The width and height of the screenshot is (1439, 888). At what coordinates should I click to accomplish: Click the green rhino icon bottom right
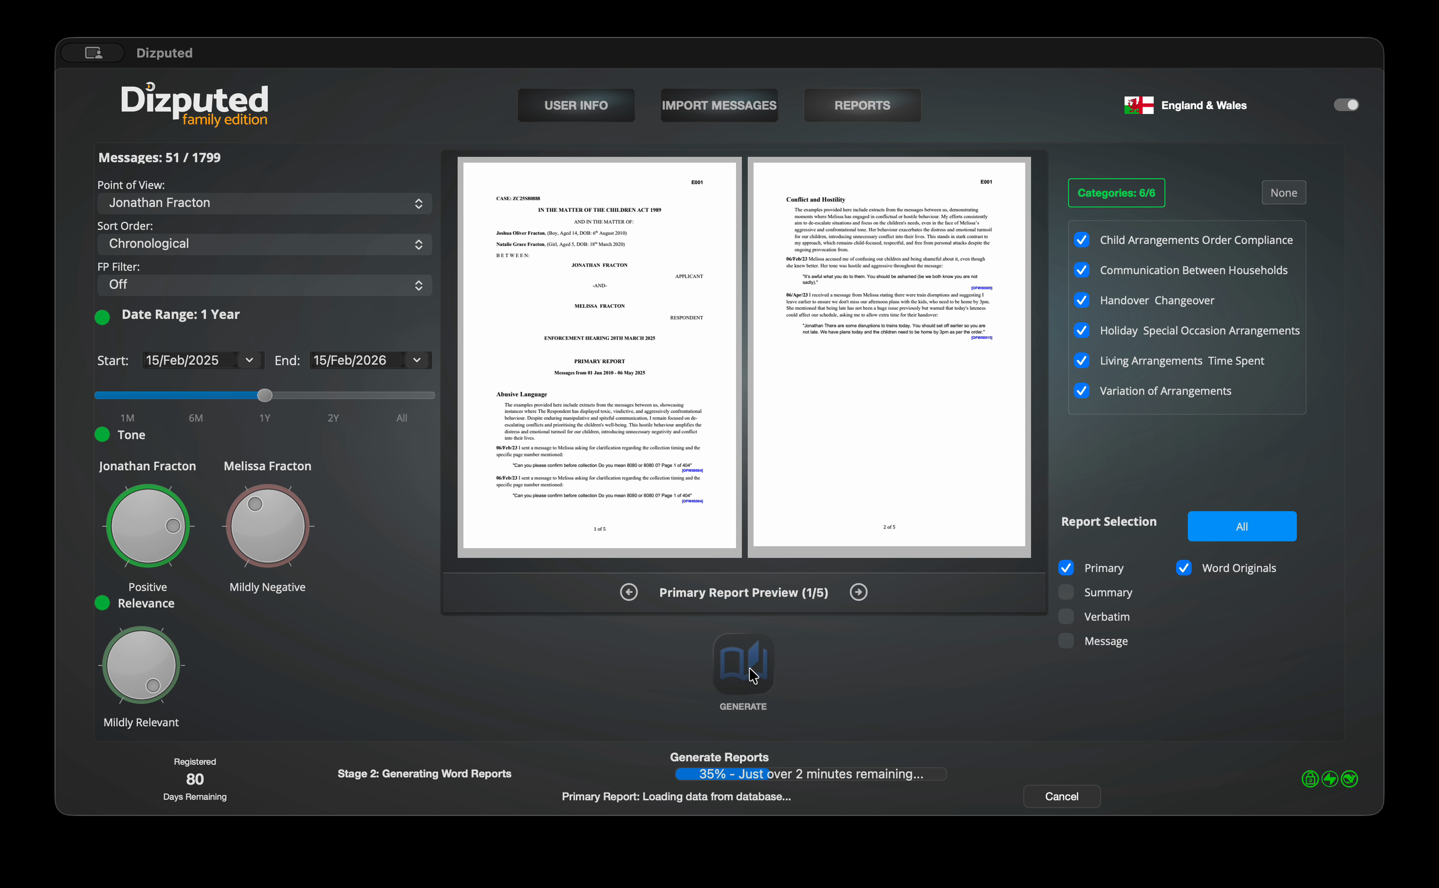point(1349,779)
